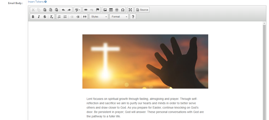The width and height of the screenshot is (269, 120).
Task: Open the Styles dropdown
Action: (99, 17)
